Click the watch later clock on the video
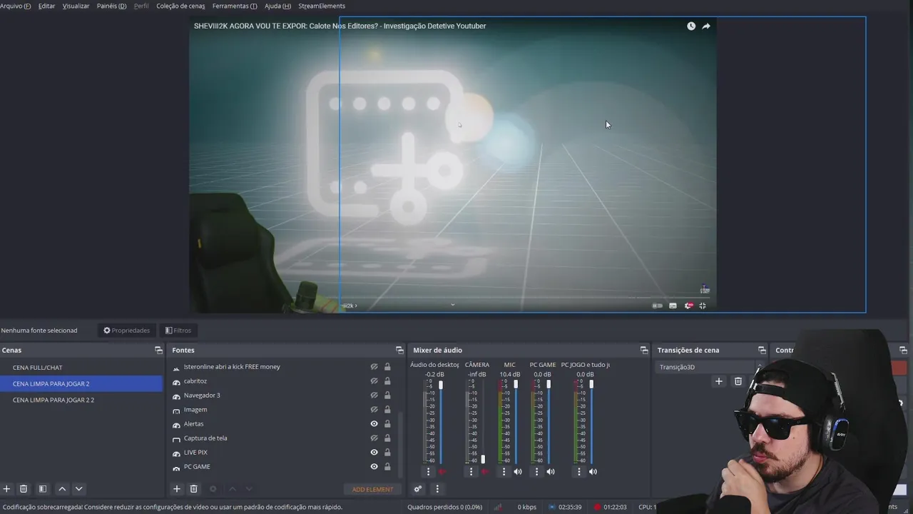This screenshot has height=514, width=913. tap(691, 26)
